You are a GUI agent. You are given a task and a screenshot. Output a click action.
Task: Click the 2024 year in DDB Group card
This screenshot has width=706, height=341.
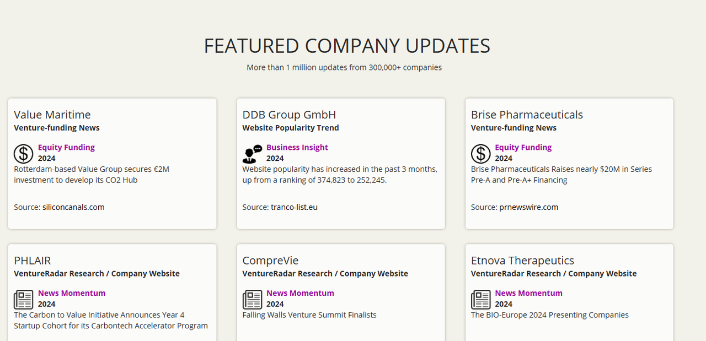point(275,159)
